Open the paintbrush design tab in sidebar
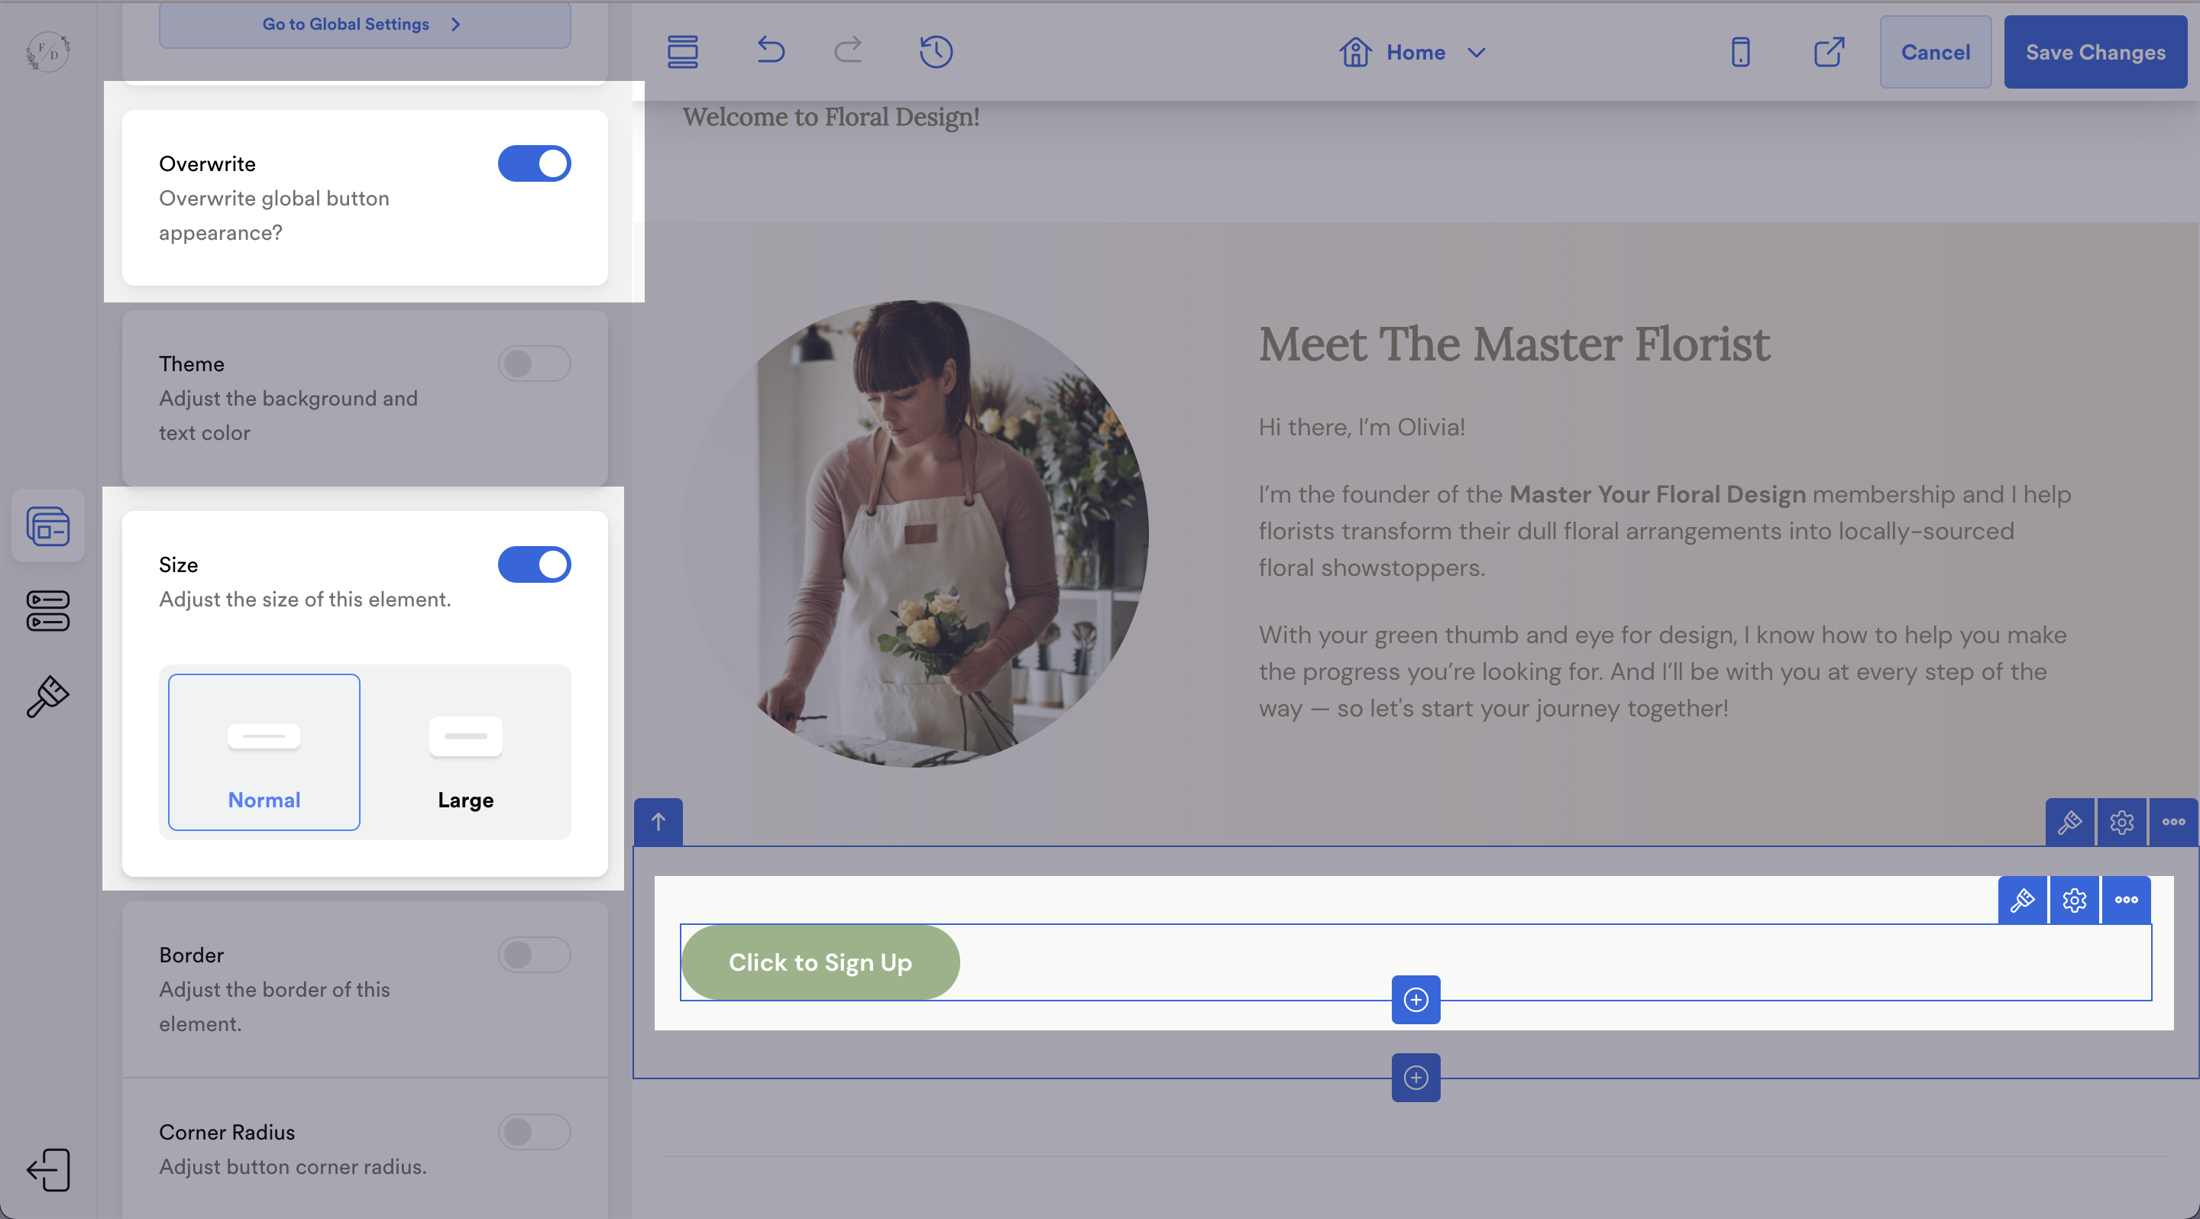 pyautogui.click(x=48, y=697)
